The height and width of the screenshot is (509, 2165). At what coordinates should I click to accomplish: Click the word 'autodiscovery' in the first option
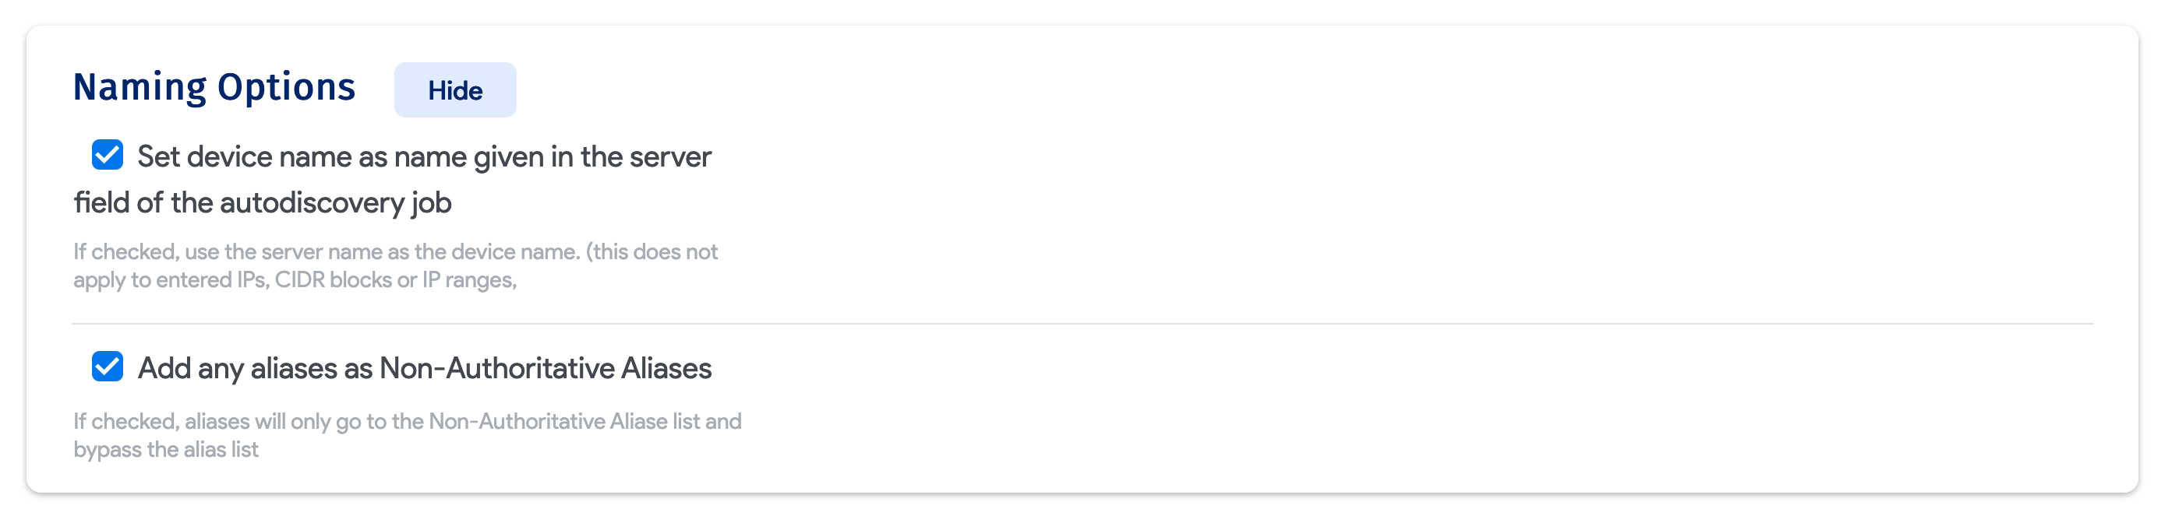(312, 203)
